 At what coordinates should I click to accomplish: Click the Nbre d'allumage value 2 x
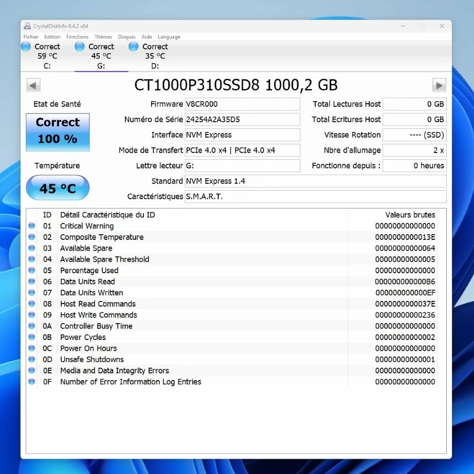pyautogui.click(x=414, y=150)
